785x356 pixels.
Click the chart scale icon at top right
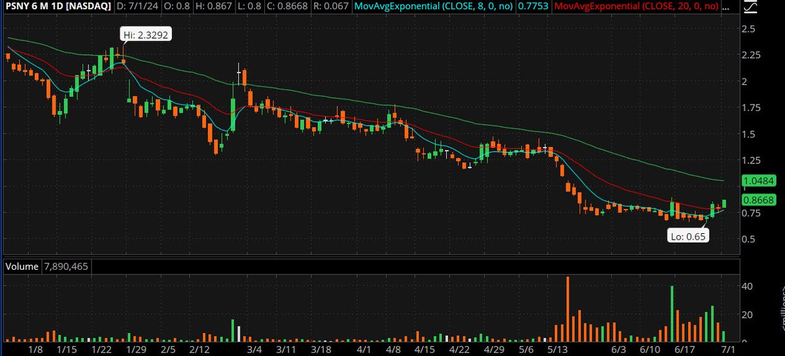click(750, 7)
